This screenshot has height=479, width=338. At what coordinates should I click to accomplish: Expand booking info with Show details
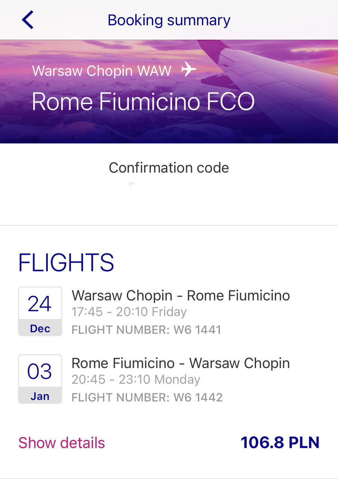pyautogui.click(x=62, y=443)
